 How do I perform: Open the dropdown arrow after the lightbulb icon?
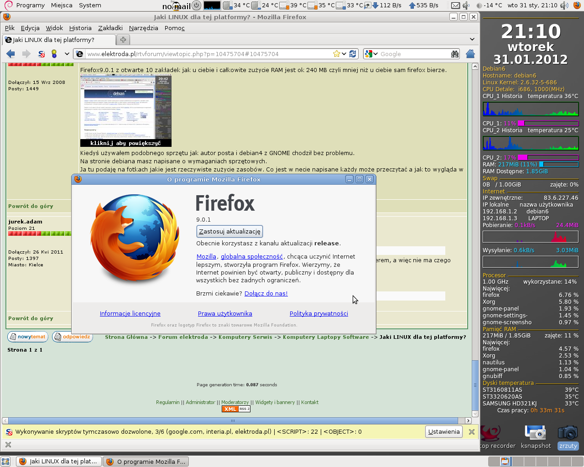[67, 54]
